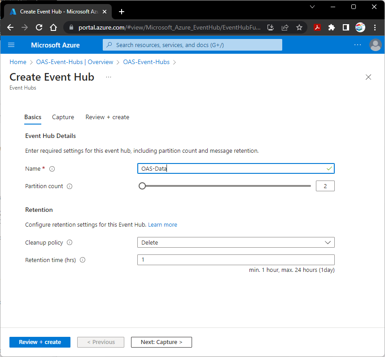Open the Adobe Acrobat extension icon
The image size is (385, 357).
click(317, 27)
